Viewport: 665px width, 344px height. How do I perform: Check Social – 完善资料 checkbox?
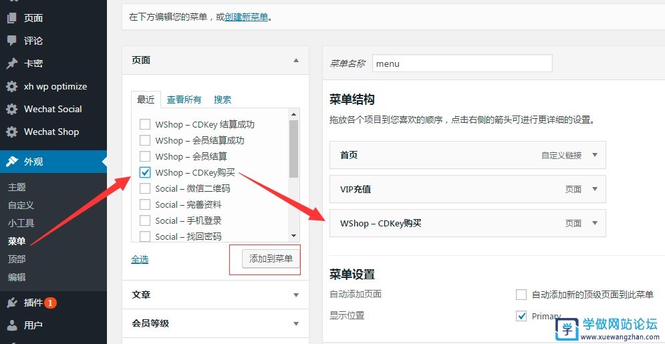[145, 204]
